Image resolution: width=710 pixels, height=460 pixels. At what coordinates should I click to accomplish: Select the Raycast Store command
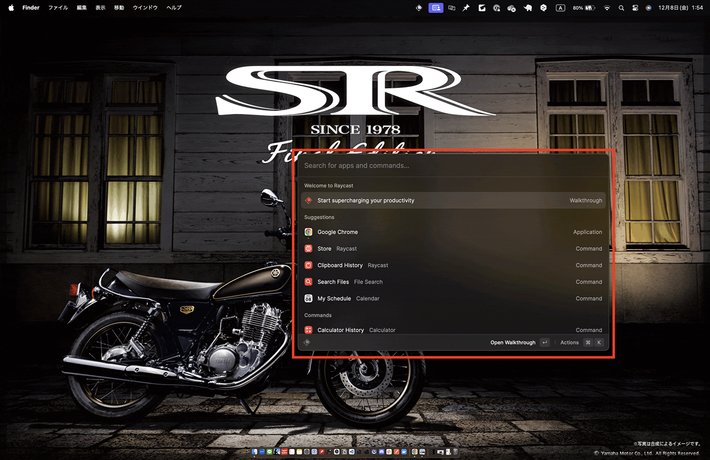(324, 249)
